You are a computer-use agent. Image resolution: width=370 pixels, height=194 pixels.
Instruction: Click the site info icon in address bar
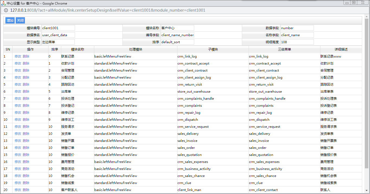point(6,10)
